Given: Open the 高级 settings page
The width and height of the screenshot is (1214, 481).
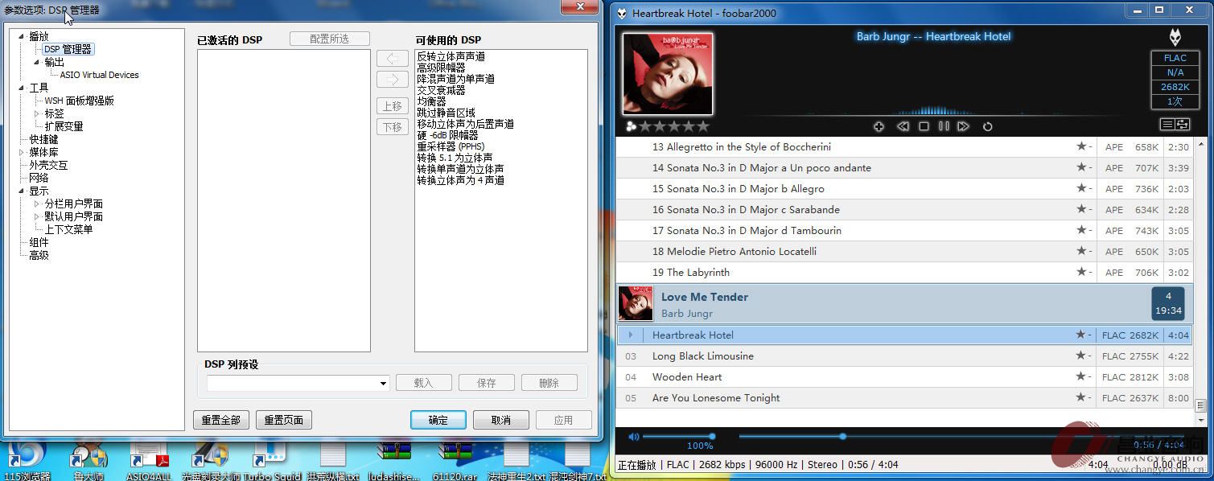Looking at the screenshot, I should pos(39,255).
